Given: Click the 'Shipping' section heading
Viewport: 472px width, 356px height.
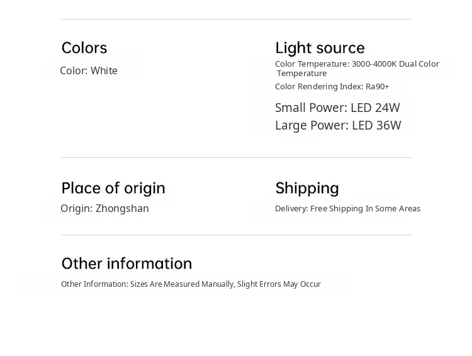Looking at the screenshot, I should point(307,188).
